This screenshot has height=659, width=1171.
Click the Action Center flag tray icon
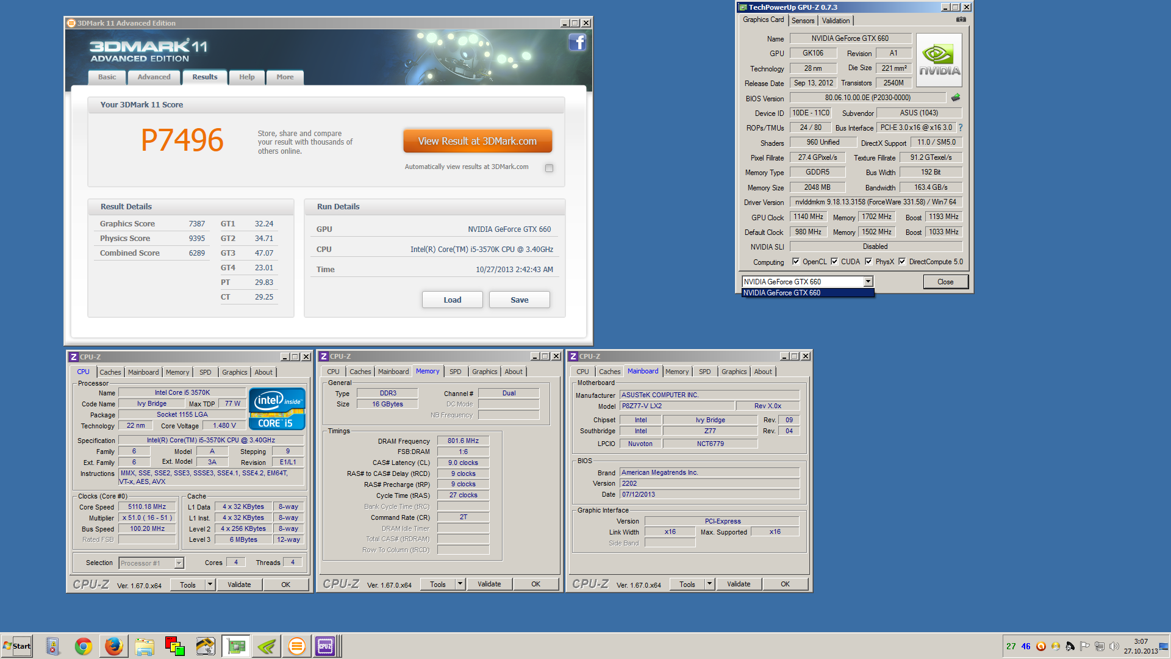(1085, 646)
